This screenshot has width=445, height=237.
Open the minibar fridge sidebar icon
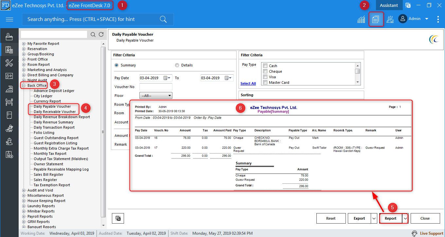pos(9,115)
